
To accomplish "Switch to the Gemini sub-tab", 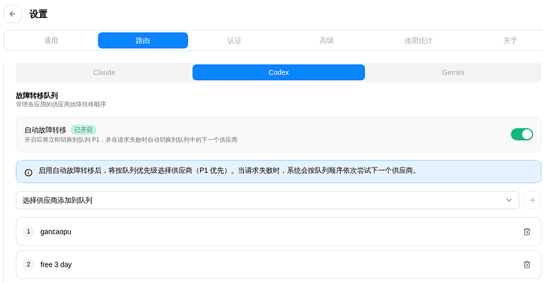I will (x=453, y=72).
